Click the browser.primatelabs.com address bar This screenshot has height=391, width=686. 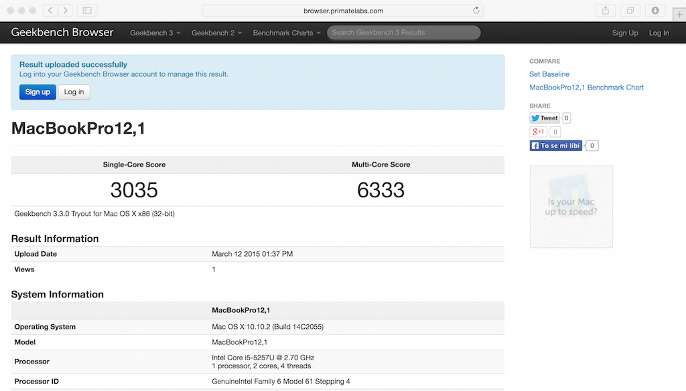pyautogui.click(x=343, y=11)
